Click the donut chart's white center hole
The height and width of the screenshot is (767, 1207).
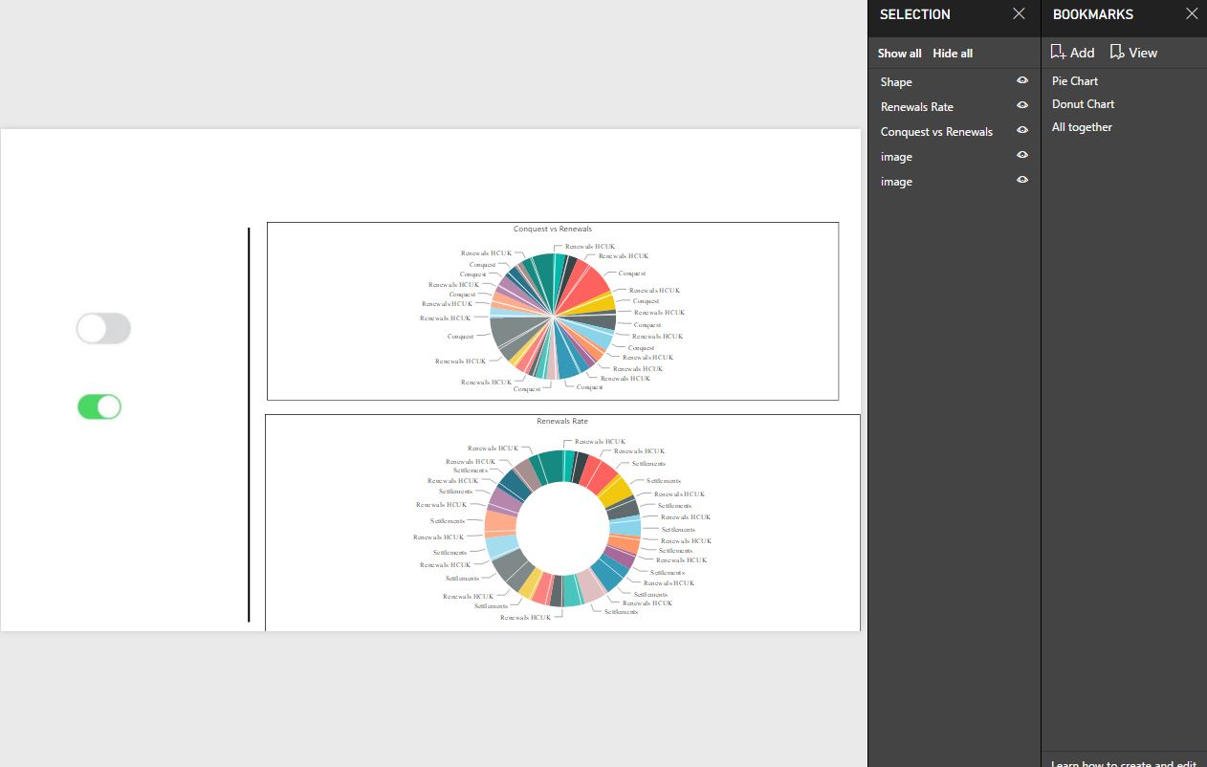562,528
